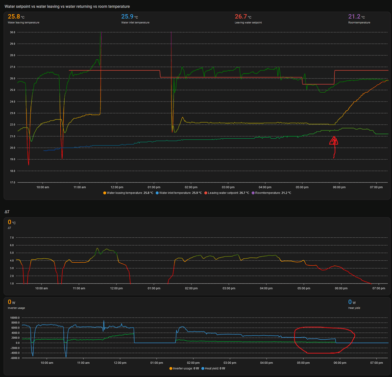This screenshot has height=377, width=392.
Task: Click the 0 W Inverter usage header value
Action: pyautogui.click(x=11, y=302)
